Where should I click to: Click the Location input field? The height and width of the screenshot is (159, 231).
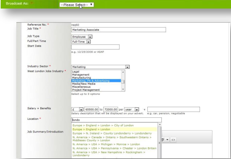point(116,120)
